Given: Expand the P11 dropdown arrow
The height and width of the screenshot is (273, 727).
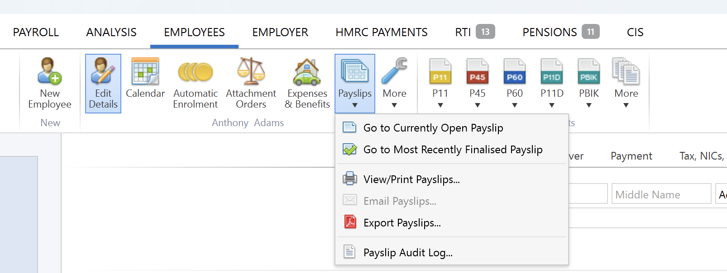Looking at the screenshot, I should (440, 105).
